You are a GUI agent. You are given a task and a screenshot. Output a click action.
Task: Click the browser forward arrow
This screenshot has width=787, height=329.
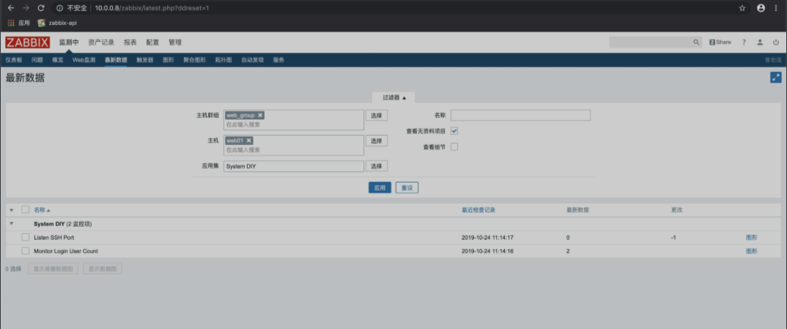coord(26,8)
